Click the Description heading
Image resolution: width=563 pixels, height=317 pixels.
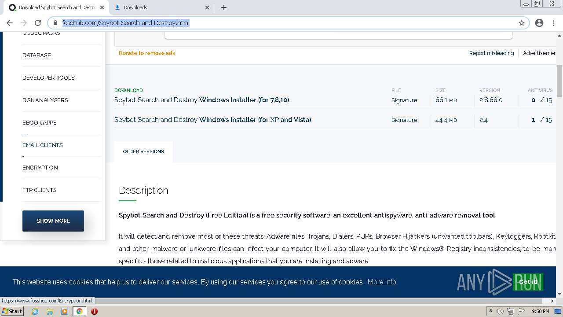pos(143,190)
